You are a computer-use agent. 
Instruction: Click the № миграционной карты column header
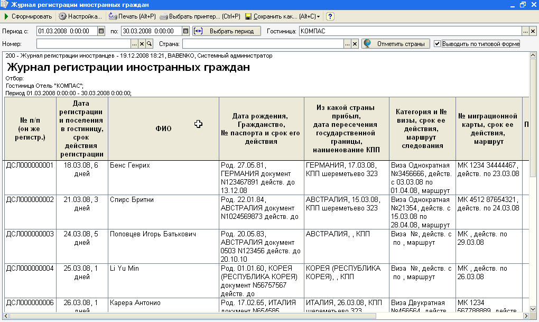pos(488,128)
